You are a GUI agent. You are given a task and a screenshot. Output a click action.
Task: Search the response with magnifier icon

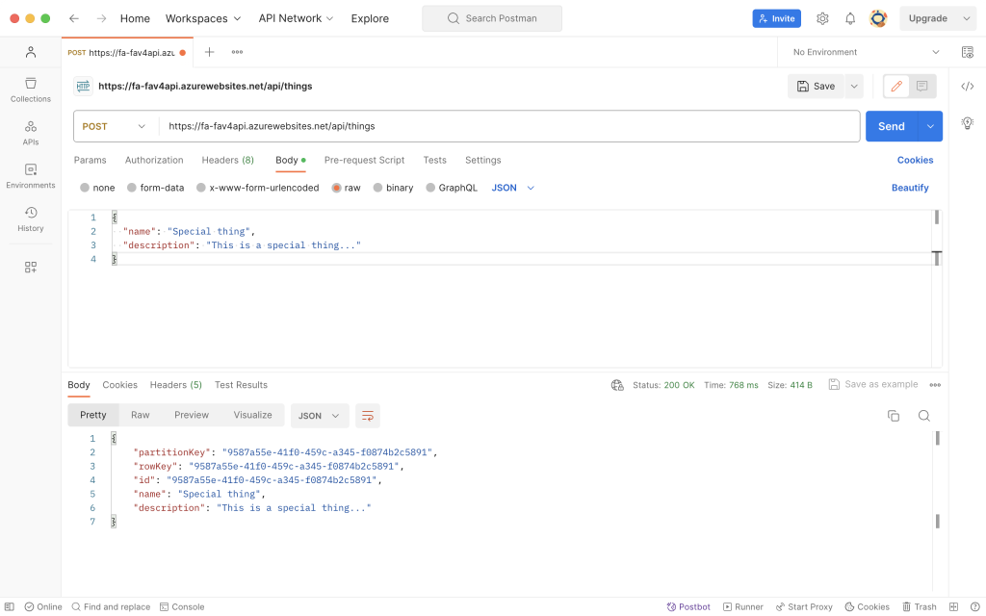pyautogui.click(x=924, y=416)
